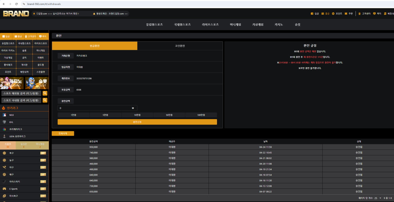
Task: Click the 10만원 quick amount button
Action: tap(137, 115)
